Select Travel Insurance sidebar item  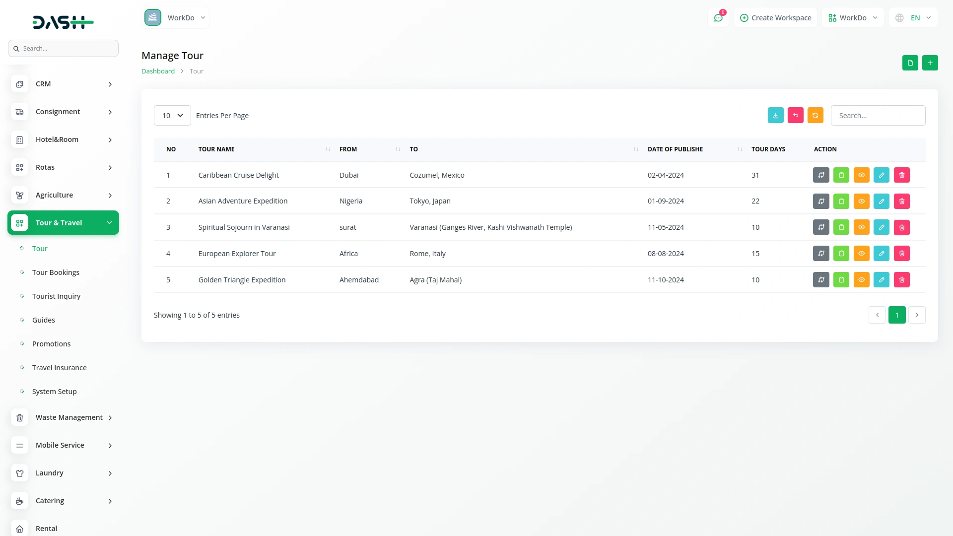59,368
